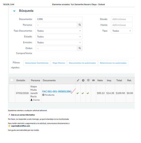Click the target circle icon column header
141x143 pixels.
88,80
